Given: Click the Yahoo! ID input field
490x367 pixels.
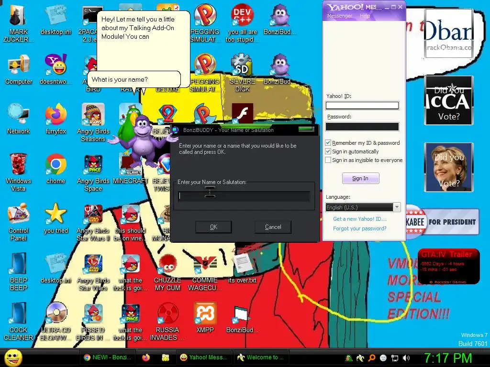Looking at the screenshot, I should point(362,106).
